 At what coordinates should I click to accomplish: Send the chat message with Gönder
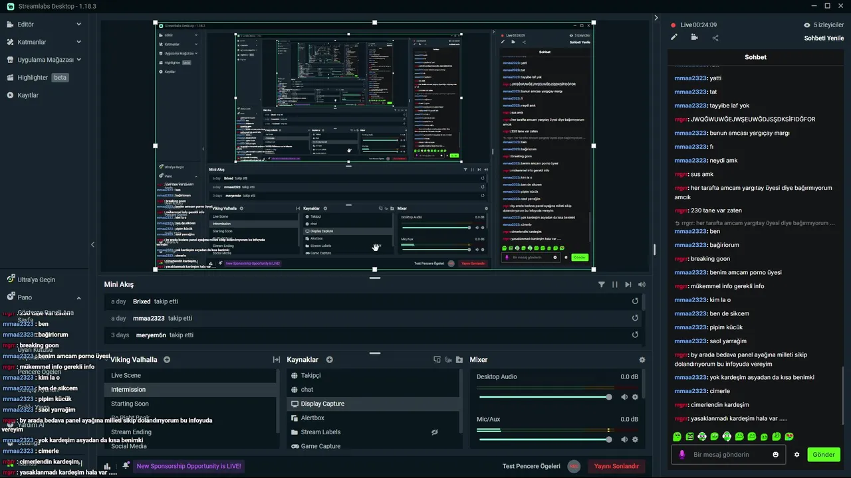click(x=824, y=455)
